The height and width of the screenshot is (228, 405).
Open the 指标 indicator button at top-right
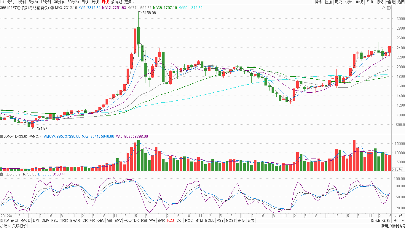(318, 2)
